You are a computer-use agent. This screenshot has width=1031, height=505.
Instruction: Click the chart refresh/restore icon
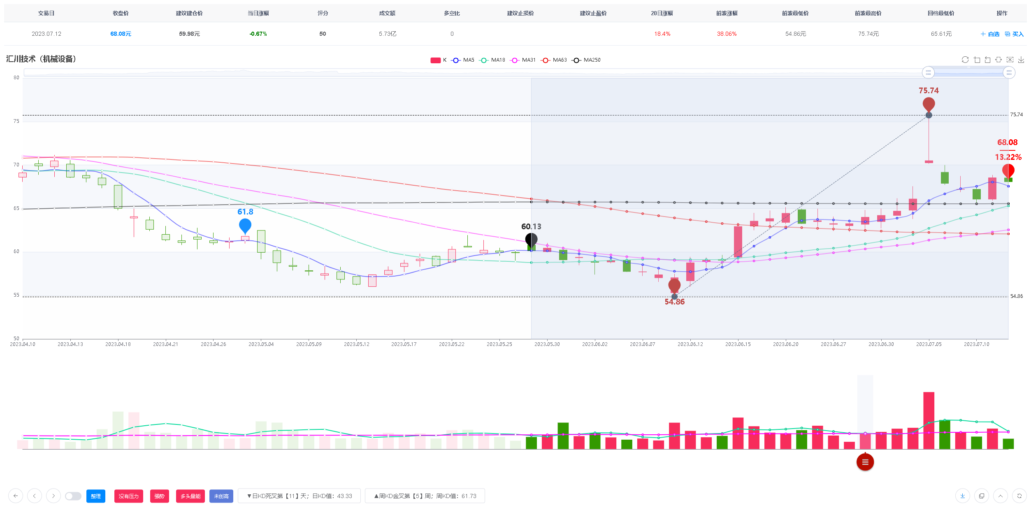[x=965, y=60]
